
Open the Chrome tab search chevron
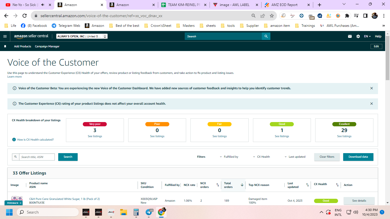[x=344, y=5]
